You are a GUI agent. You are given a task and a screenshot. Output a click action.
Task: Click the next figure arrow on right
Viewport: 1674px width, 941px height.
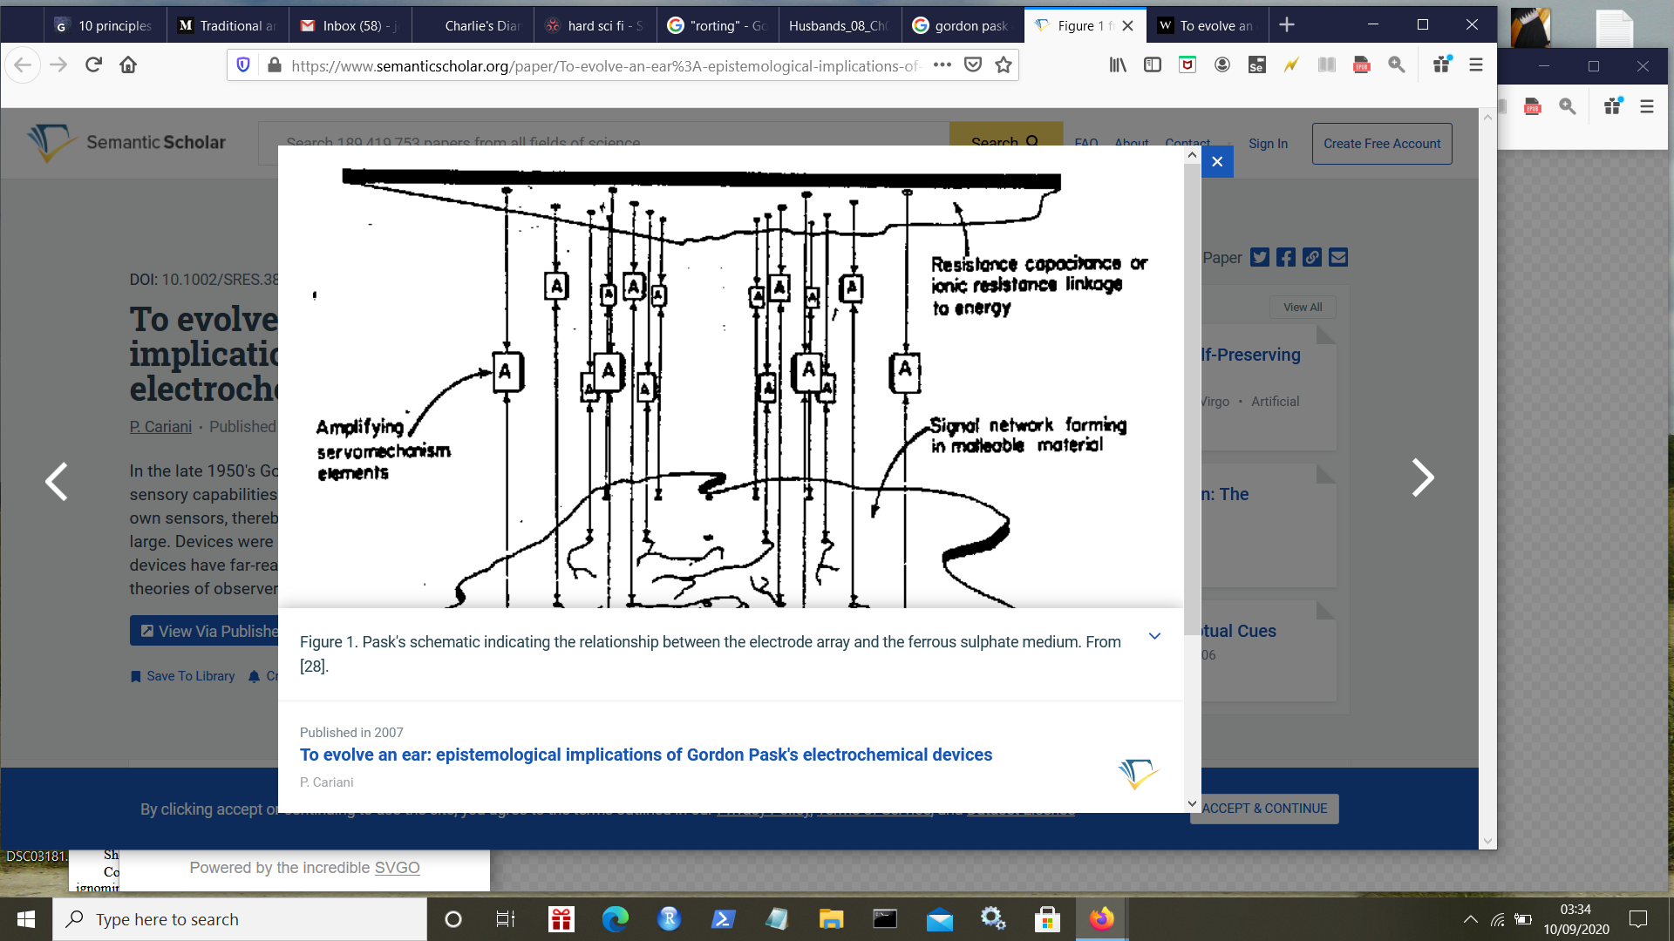pos(1424,478)
